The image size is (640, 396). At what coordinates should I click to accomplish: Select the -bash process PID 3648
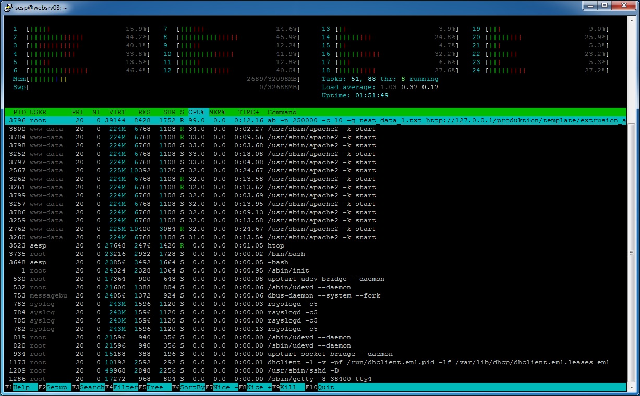coord(315,262)
